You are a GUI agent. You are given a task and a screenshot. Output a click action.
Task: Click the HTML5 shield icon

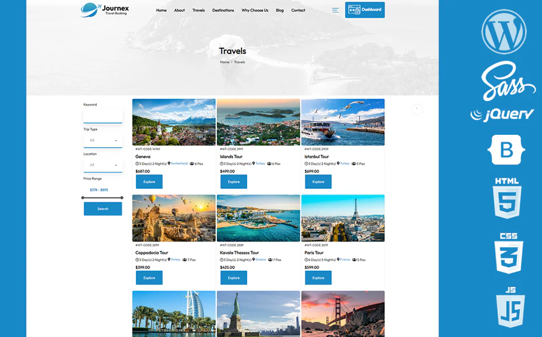pyautogui.click(x=507, y=198)
